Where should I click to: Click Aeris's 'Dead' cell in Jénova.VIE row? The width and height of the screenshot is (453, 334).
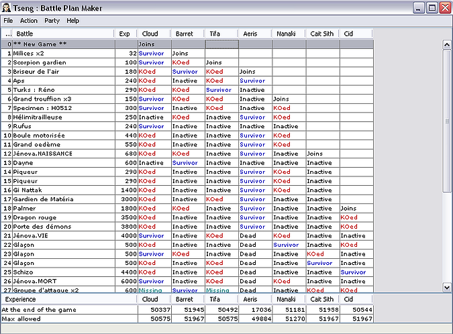[x=256, y=235]
